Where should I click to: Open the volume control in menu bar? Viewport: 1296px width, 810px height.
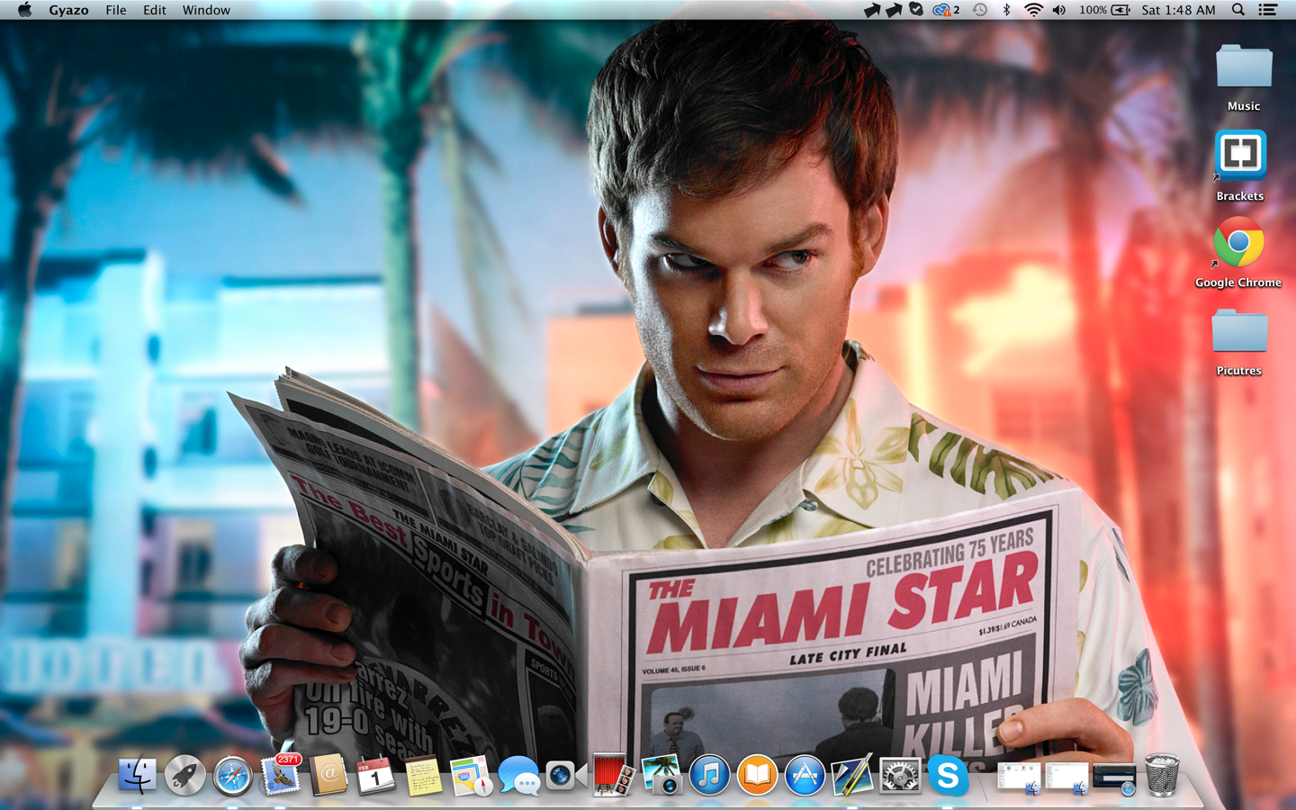1059,10
